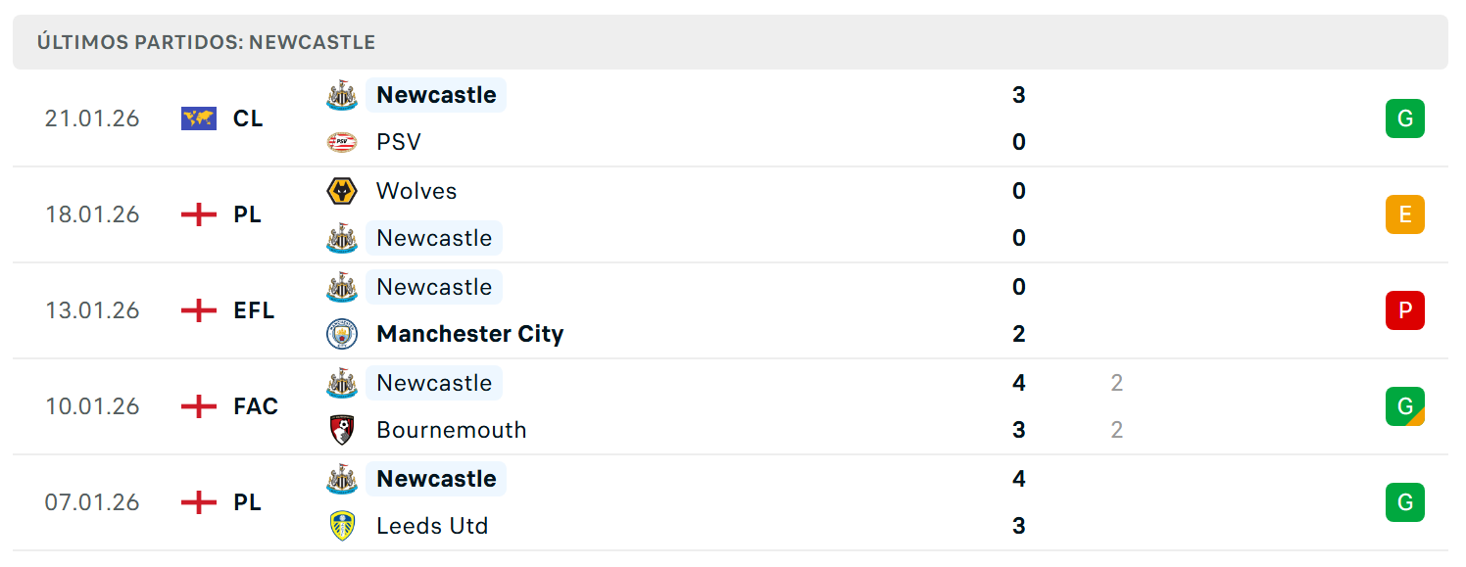1466x567 pixels.
Task: Click Newcastle crest in the PSV match
Action: coord(342,95)
